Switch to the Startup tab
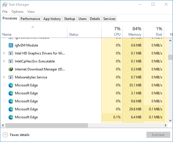 70,19
